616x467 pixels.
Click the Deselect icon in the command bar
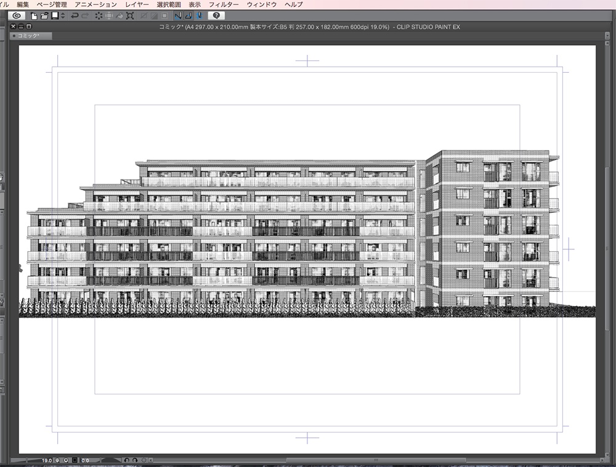pos(144,16)
